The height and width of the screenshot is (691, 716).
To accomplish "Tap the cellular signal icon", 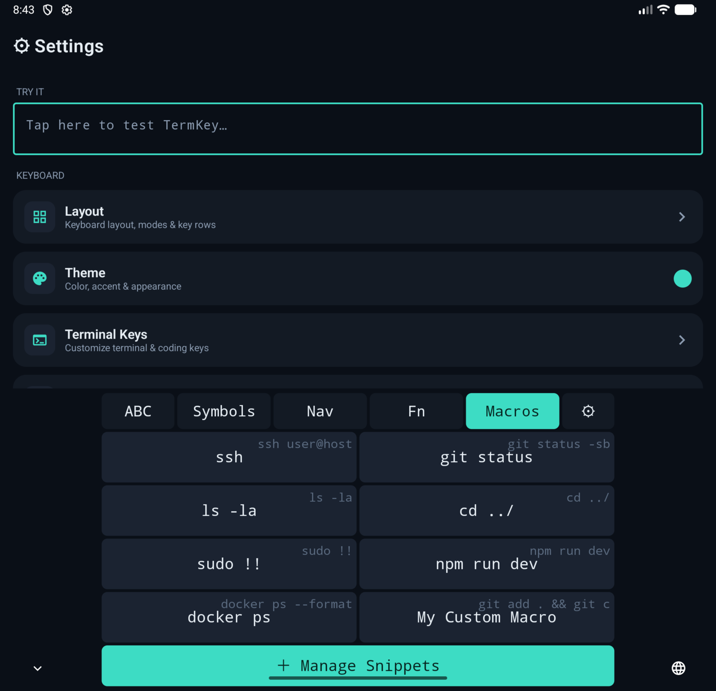I will point(645,10).
